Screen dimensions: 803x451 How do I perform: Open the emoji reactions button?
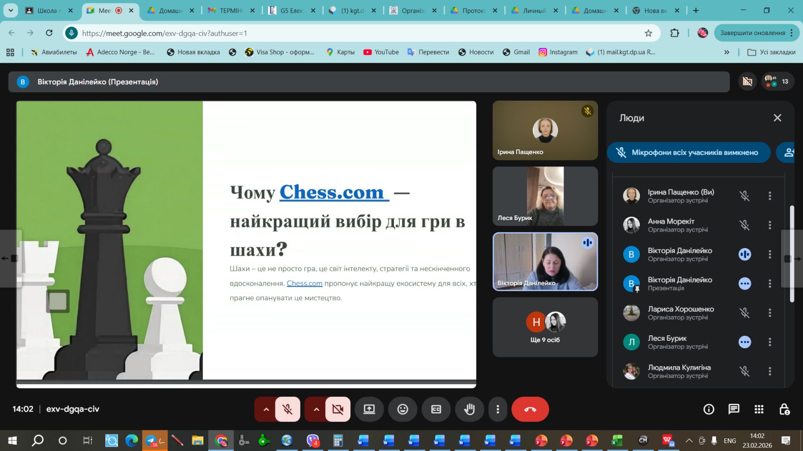[x=403, y=409]
